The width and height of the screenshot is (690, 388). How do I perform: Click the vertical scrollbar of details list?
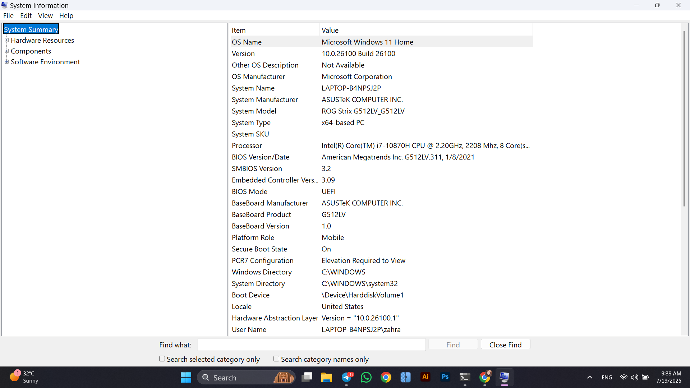(x=684, y=119)
